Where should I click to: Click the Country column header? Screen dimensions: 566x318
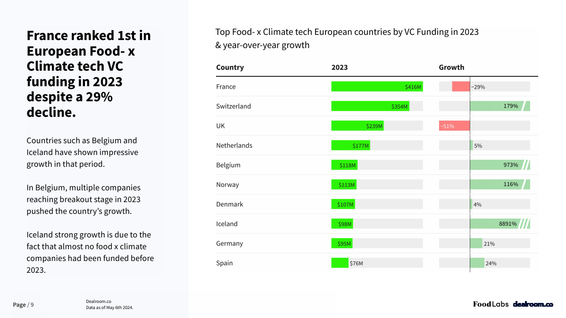(230, 67)
